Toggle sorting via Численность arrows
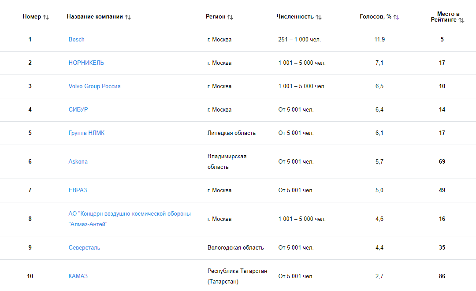Screen dimensions: 476x291 tap(319, 17)
